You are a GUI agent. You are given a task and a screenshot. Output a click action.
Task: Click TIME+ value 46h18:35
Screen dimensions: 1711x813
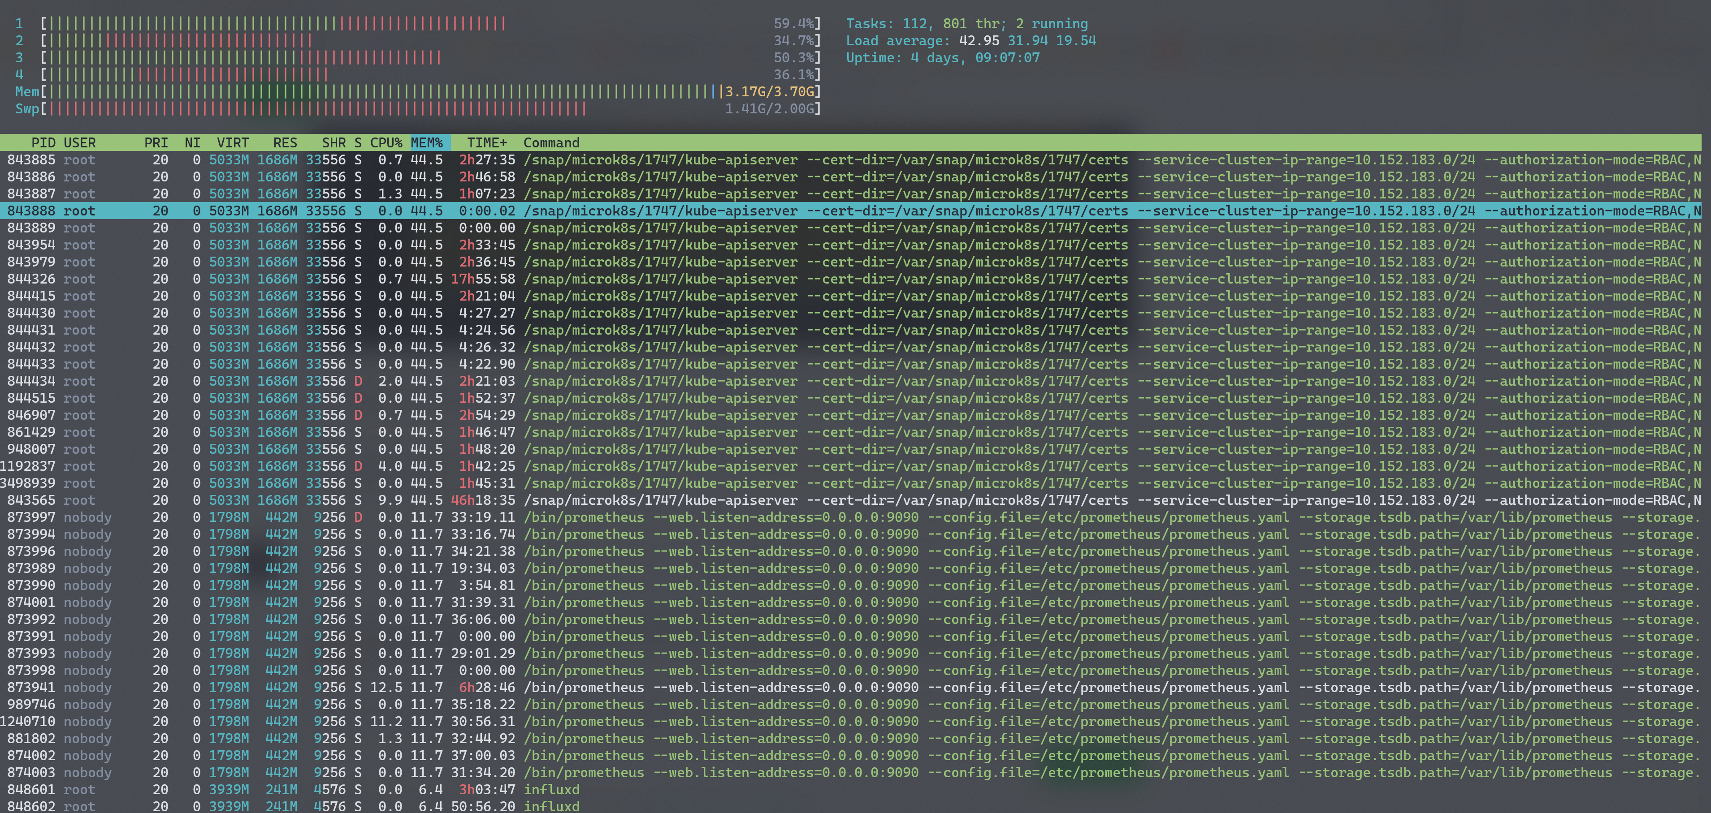point(483,500)
